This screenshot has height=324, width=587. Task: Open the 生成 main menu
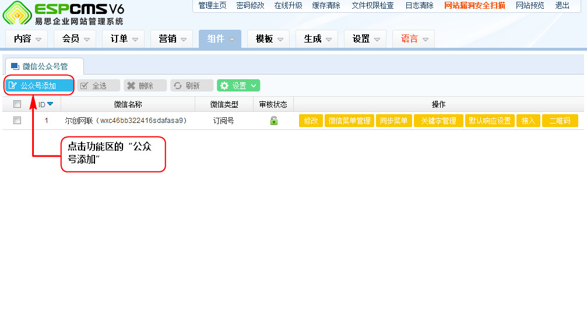coord(317,39)
